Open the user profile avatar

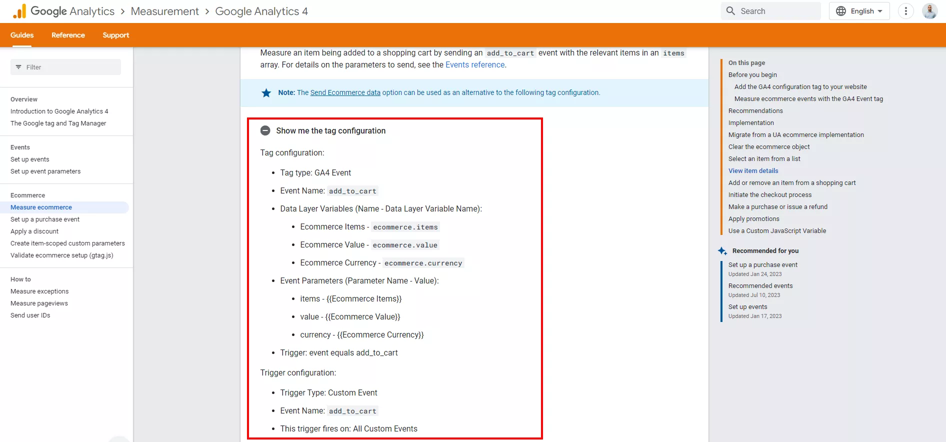[929, 11]
